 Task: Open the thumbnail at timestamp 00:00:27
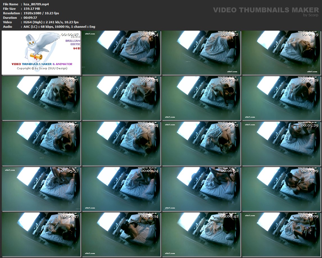tap(42, 53)
